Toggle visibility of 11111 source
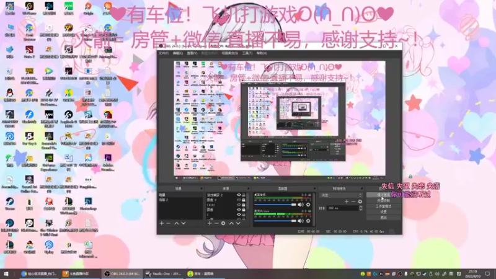The height and width of the screenshot is (279, 496). (x=239, y=205)
